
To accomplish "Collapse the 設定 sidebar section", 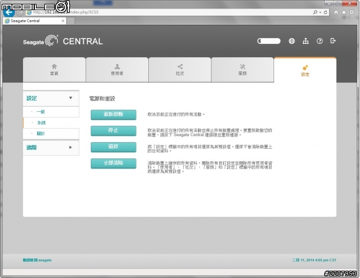I will pos(51,98).
